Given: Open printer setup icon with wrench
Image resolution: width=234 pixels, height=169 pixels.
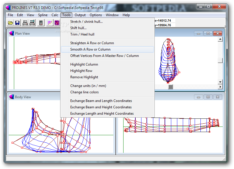Looking at the screenshot, I should [x=32, y=23].
